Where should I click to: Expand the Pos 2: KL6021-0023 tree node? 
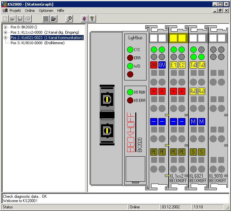6,38
